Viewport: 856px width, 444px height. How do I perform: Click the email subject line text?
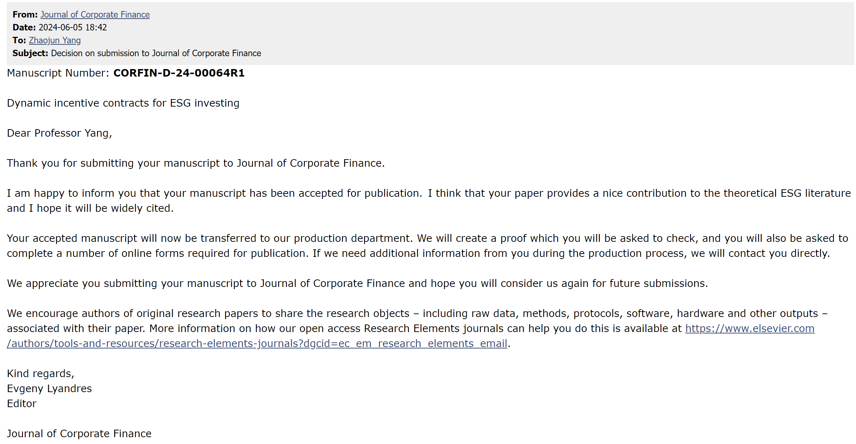coord(156,53)
